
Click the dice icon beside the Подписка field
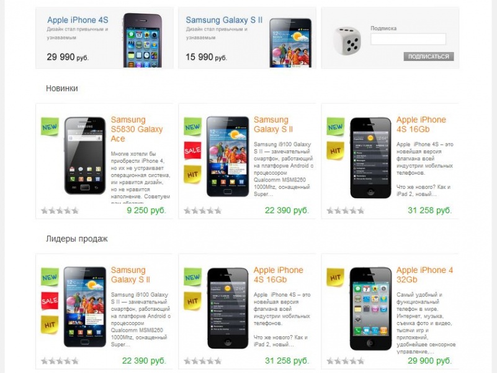(347, 41)
